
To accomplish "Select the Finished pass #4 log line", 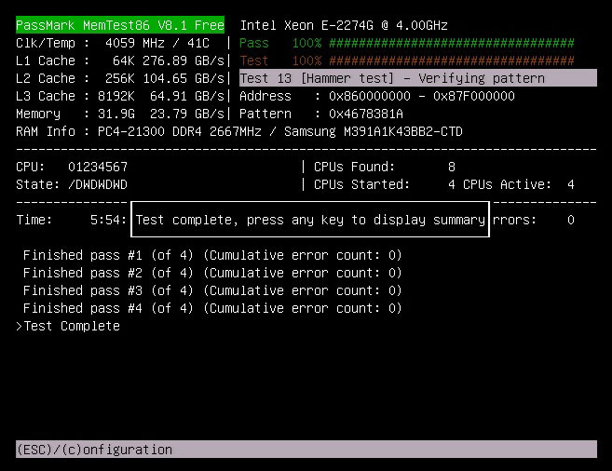I will click(x=212, y=308).
